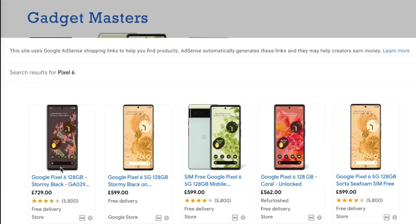Open info icon on SIM Free Pixel 6 listing
Viewport: 416px width, 224px height.
click(x=243, y=218)
